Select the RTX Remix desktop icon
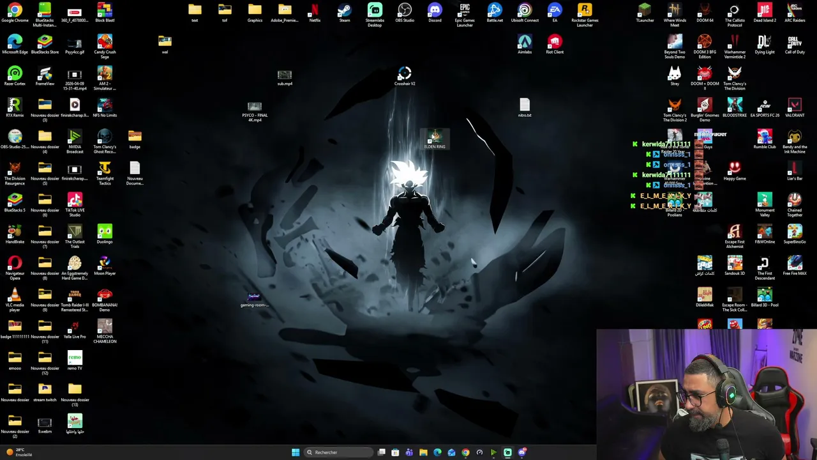817x460 pixels. click(x=15, y=107)
